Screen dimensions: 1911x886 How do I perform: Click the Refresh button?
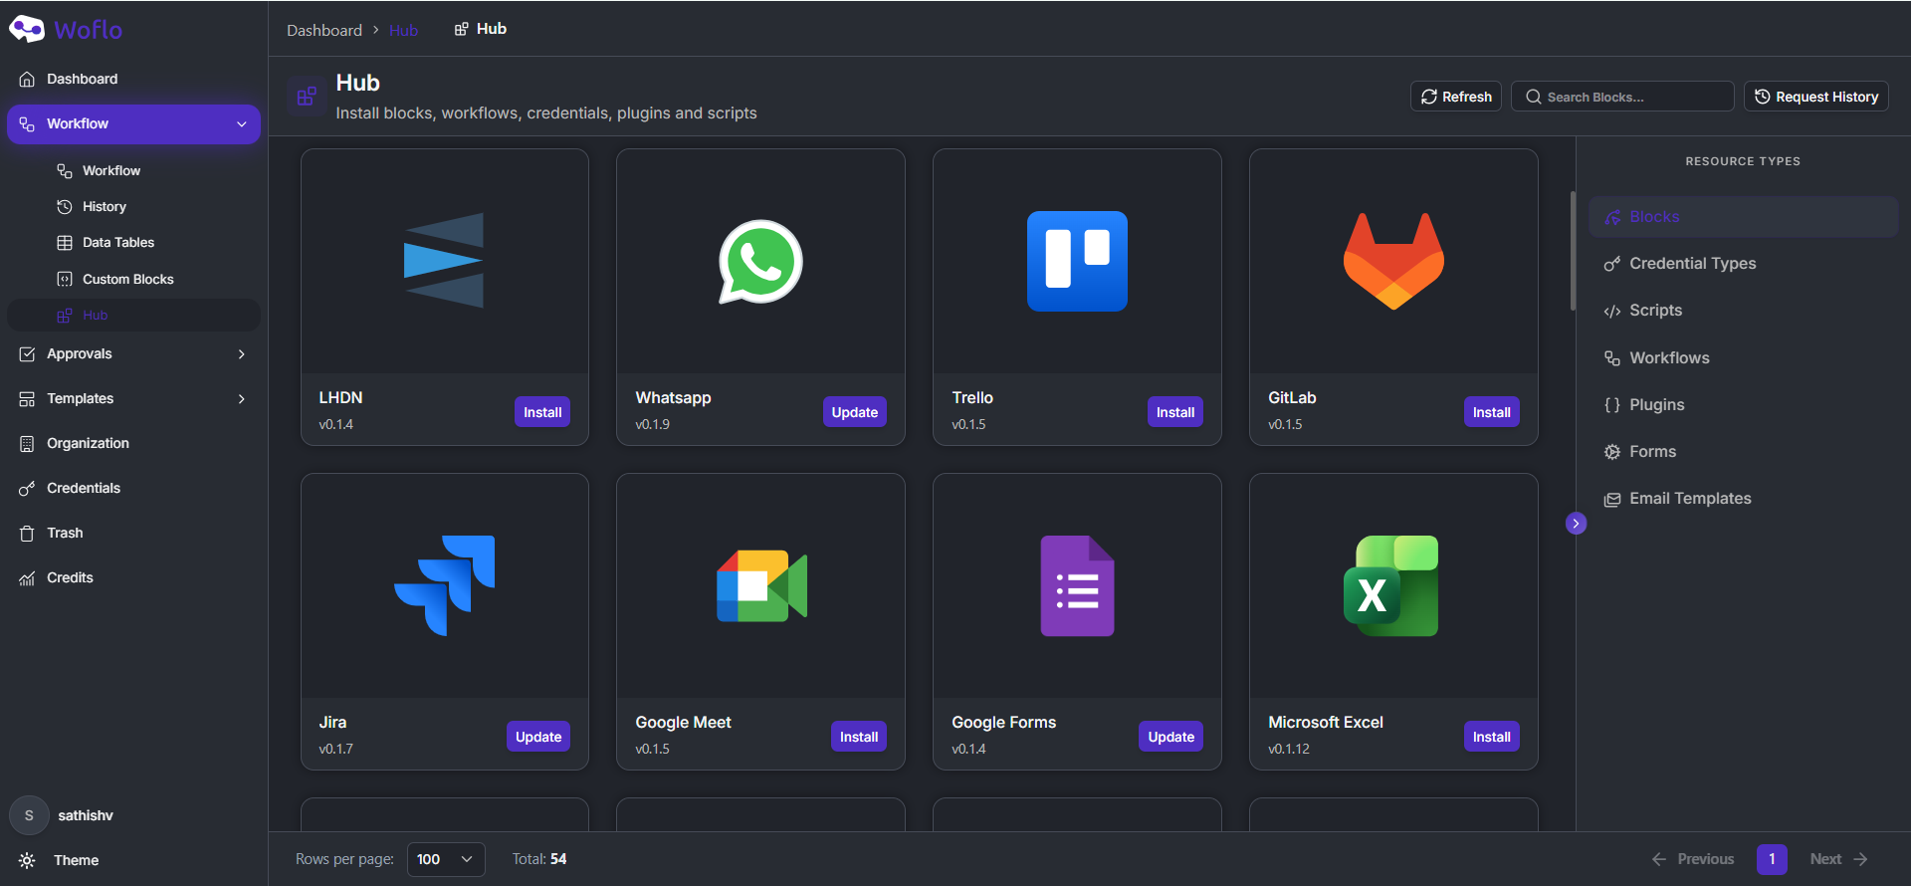pyautogui.click(x=1455, y=97)
